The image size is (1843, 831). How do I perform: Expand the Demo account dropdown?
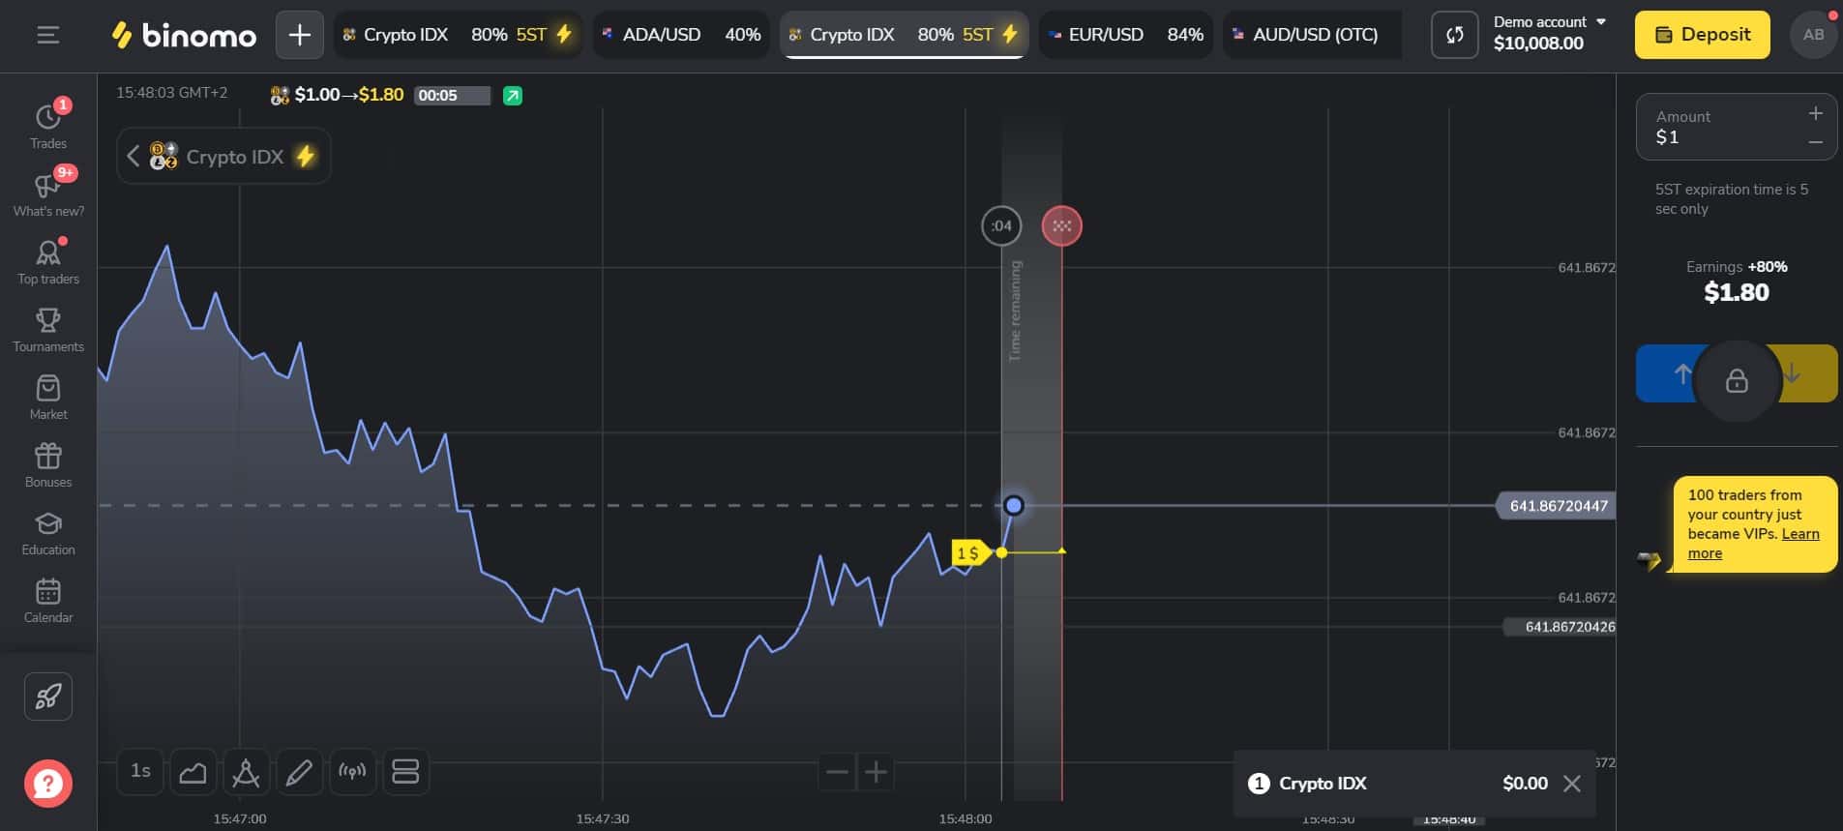coord(1549,33)
